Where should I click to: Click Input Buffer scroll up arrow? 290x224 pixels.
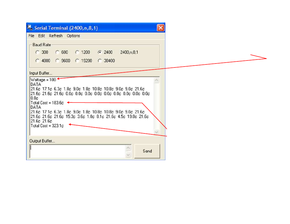pyautogui.click(x=156, y=80)
